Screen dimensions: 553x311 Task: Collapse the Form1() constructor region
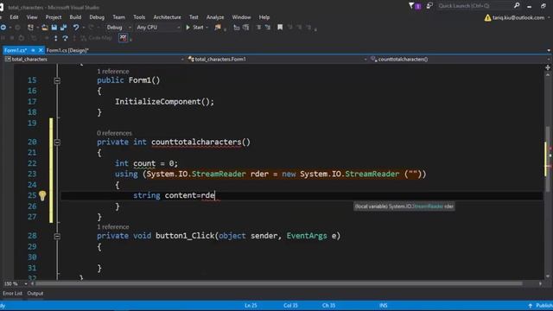57,80
